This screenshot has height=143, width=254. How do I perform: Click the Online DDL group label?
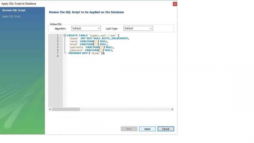(x=56, y=24)
